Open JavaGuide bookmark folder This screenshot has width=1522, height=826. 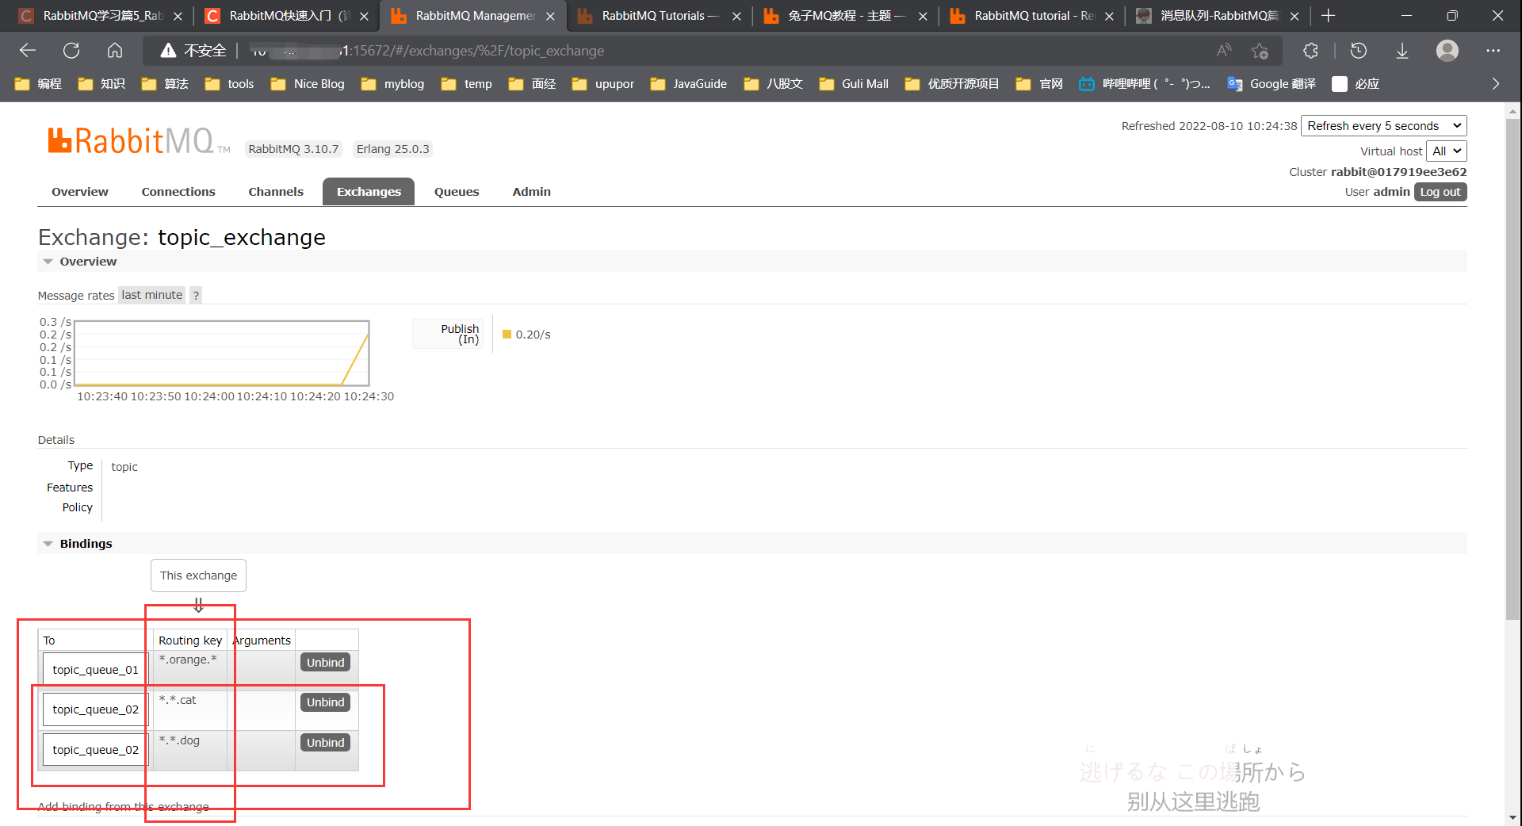(688, 84)
